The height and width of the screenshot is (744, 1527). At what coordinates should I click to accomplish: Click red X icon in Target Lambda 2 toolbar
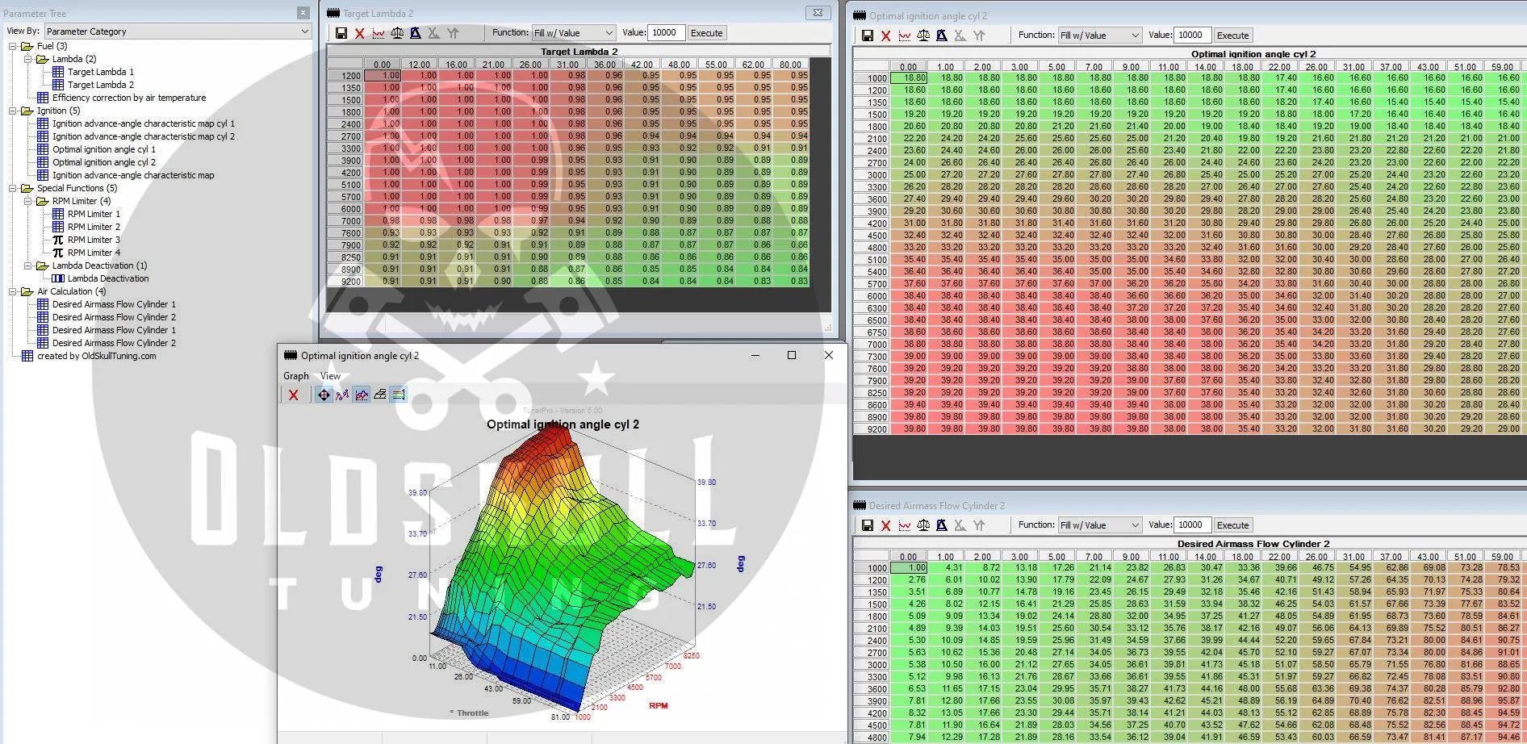[360, 33]
